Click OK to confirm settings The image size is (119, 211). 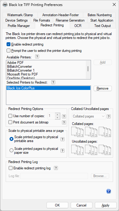[x=57, y=205]
